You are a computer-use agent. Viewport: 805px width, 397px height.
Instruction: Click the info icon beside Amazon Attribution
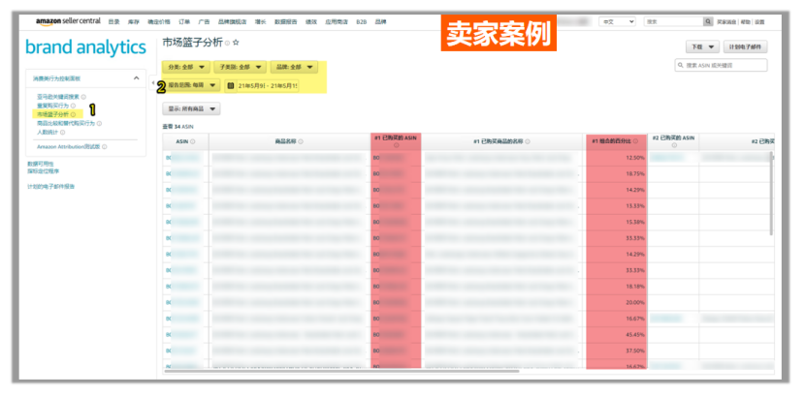pos(104,147)
